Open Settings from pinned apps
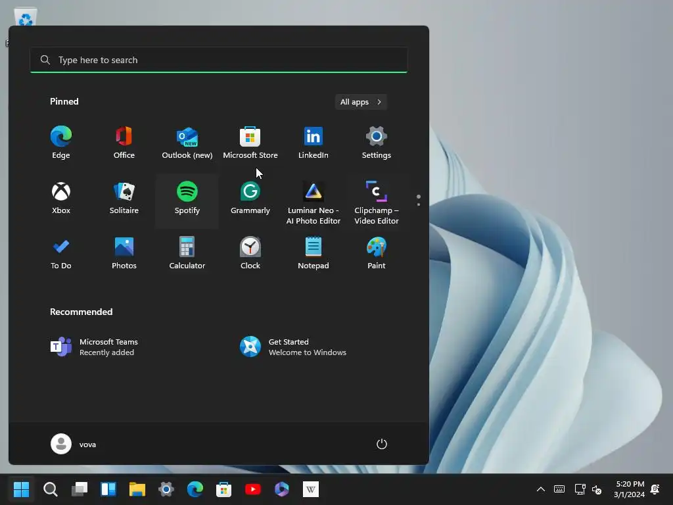This screenshot has width=673, height=505. click(377, 143)
